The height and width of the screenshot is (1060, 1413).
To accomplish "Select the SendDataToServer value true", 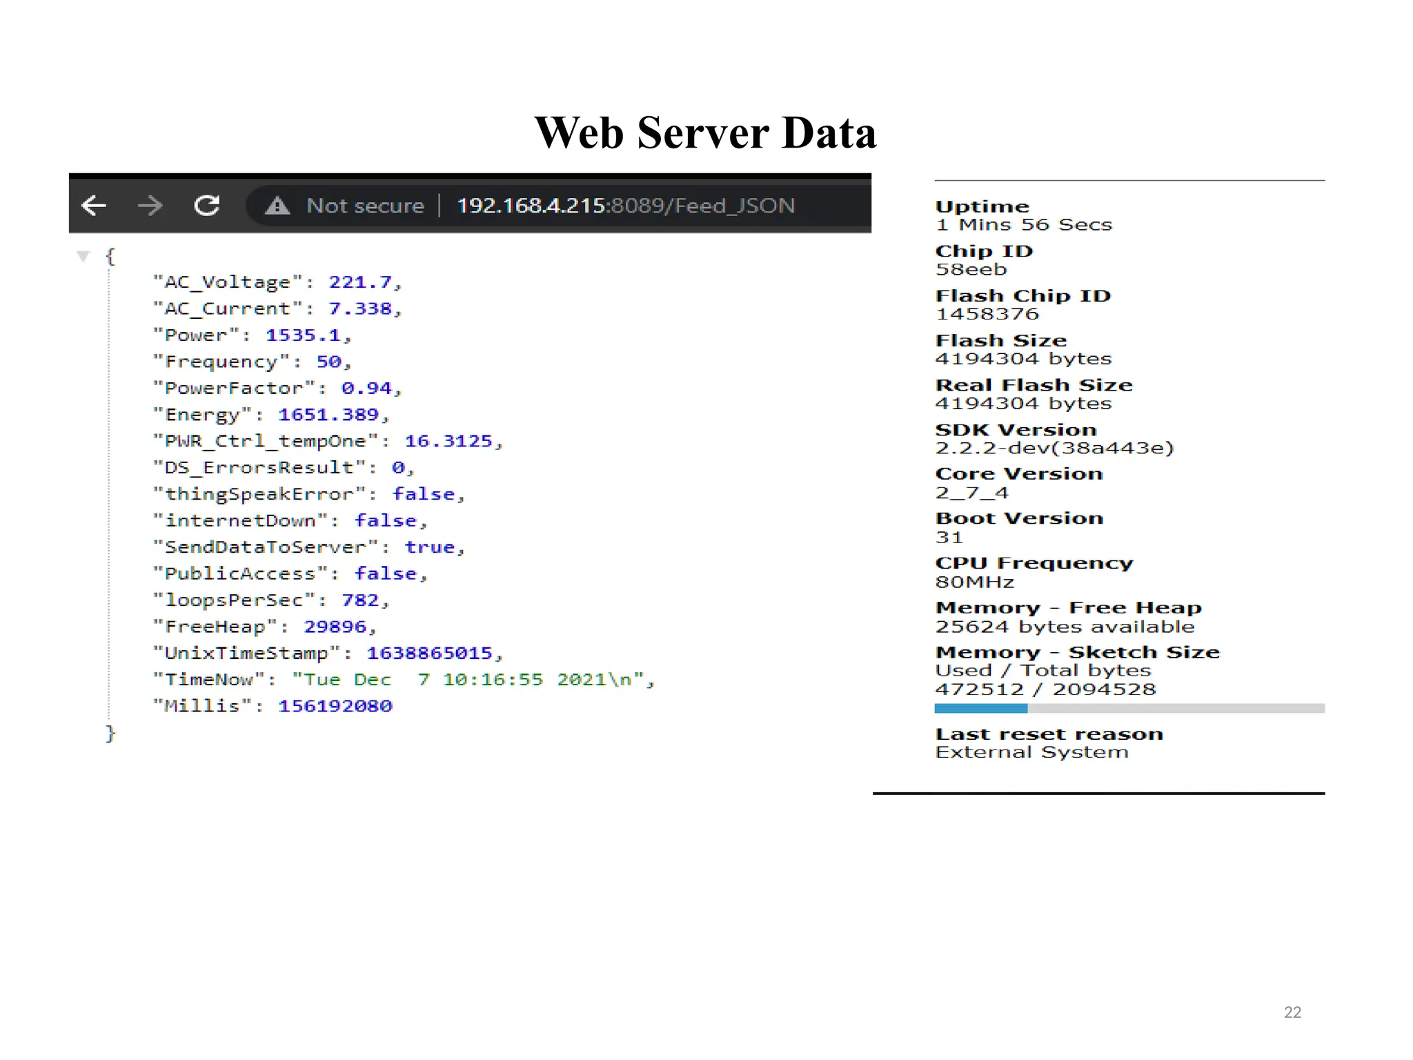I will click(430, 547).
